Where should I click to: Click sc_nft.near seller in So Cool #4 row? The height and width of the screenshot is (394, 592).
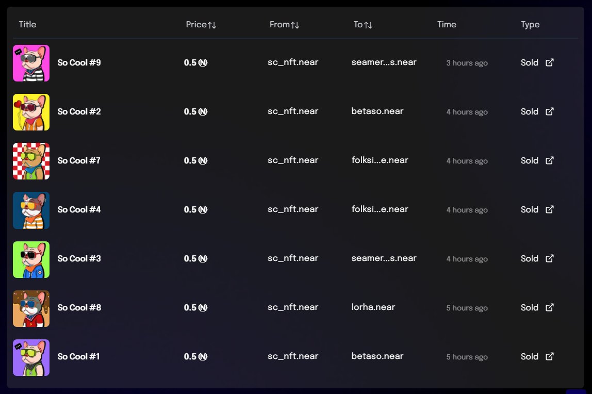(292, 209)
